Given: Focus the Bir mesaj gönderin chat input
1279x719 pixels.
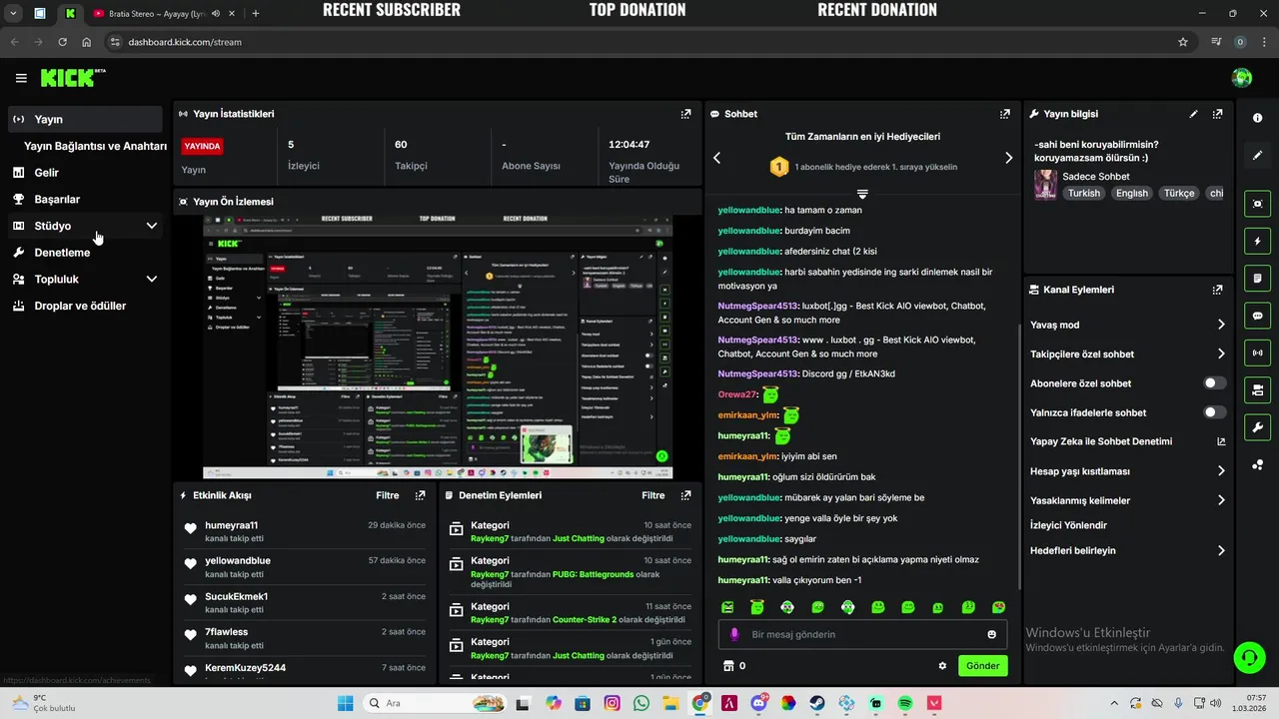Looking at the screenshot, I should (864, 634).
